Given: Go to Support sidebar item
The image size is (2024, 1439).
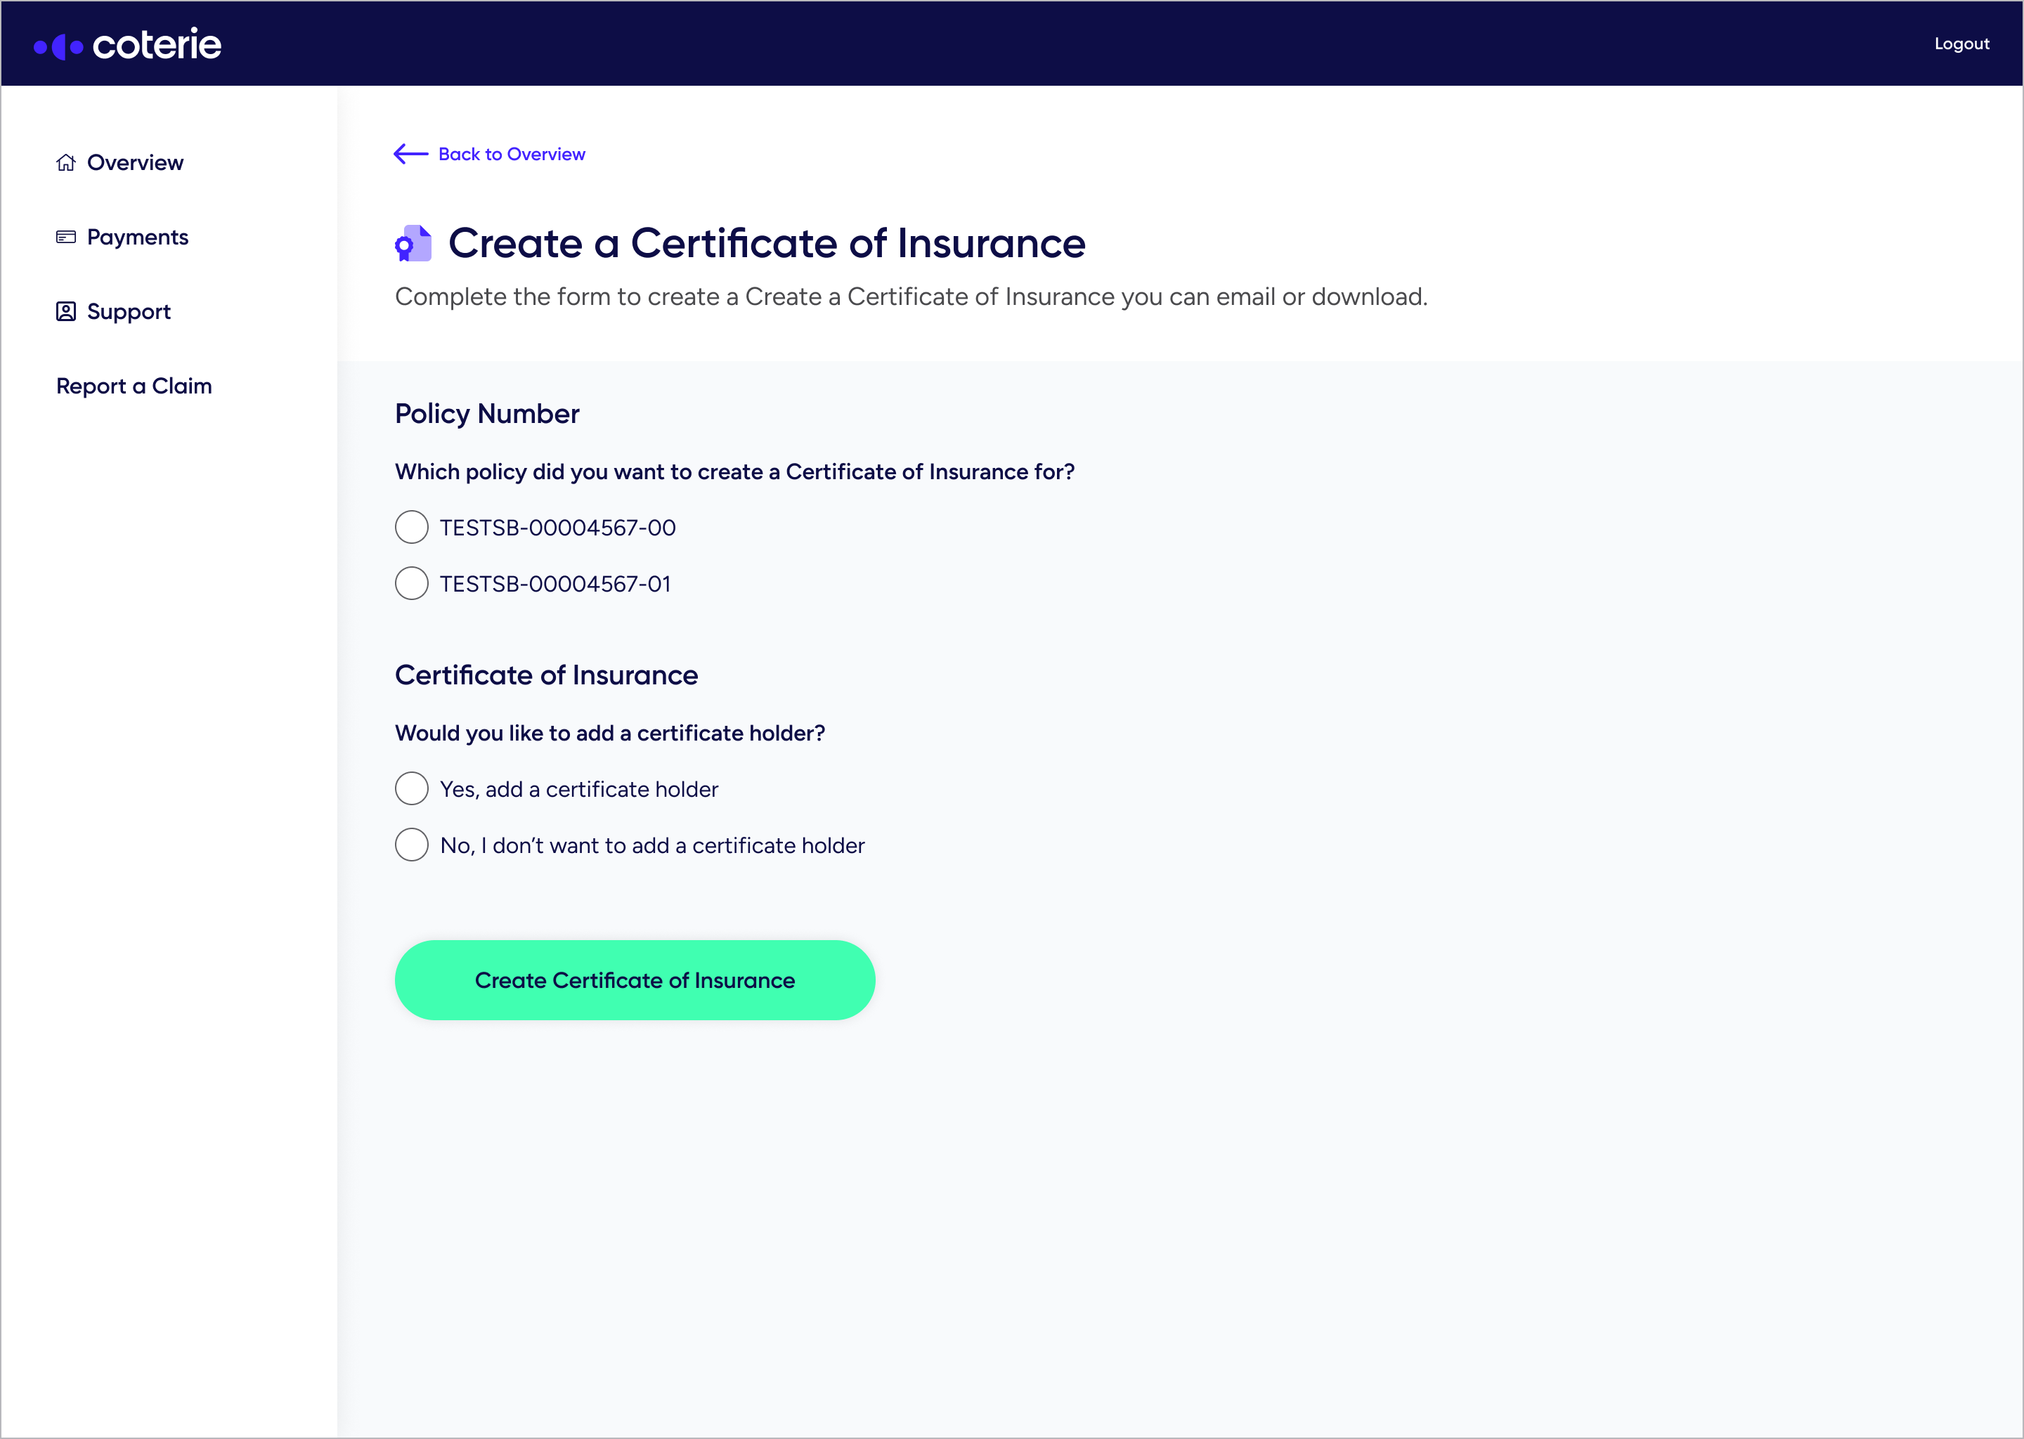Looking at the screenshot, I should pyautogui.click(x=129, y=312).
